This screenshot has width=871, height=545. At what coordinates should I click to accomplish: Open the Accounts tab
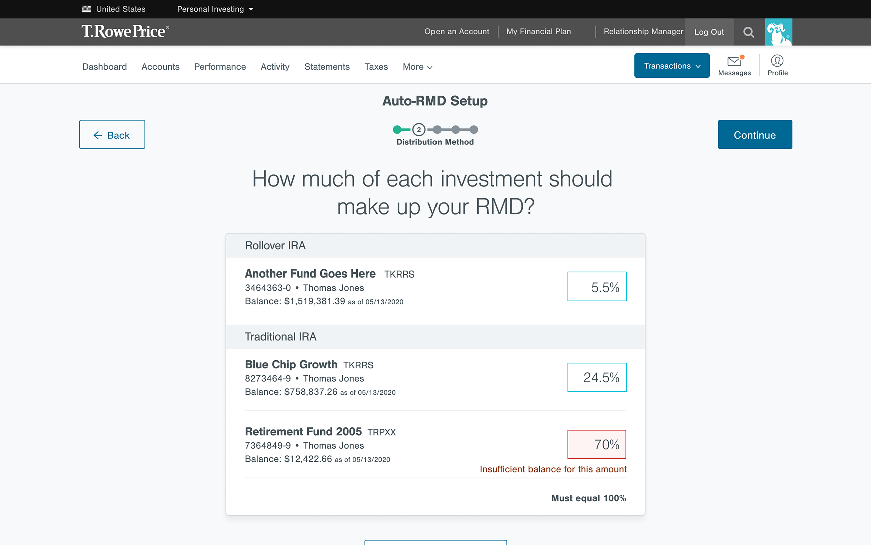pos(160,67)
